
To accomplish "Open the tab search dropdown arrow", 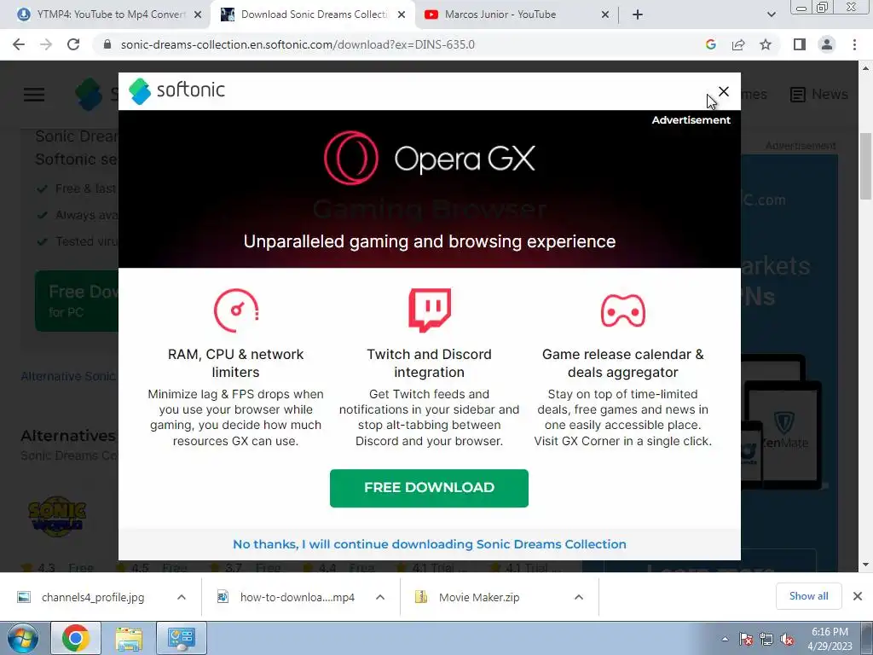I will tap(771, 15).
